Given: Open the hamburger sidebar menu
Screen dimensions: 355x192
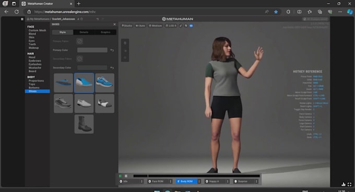Looking at the screenshot, I should click(x=22, y=19).
